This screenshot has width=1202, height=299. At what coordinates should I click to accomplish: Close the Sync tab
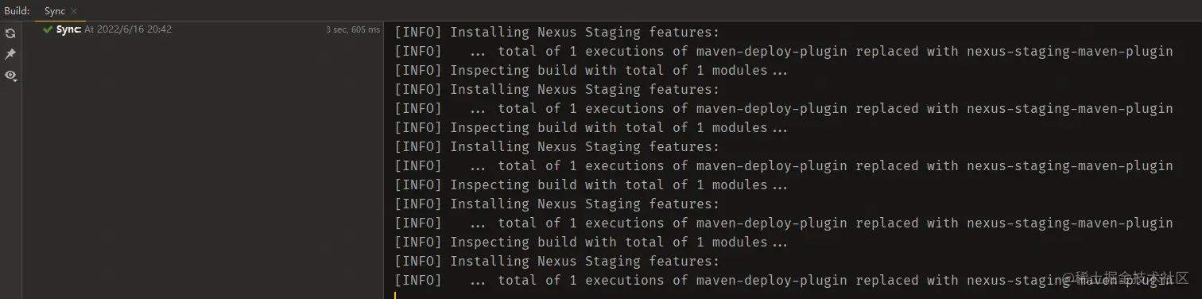pyautogui.click(x=74, y=11)
